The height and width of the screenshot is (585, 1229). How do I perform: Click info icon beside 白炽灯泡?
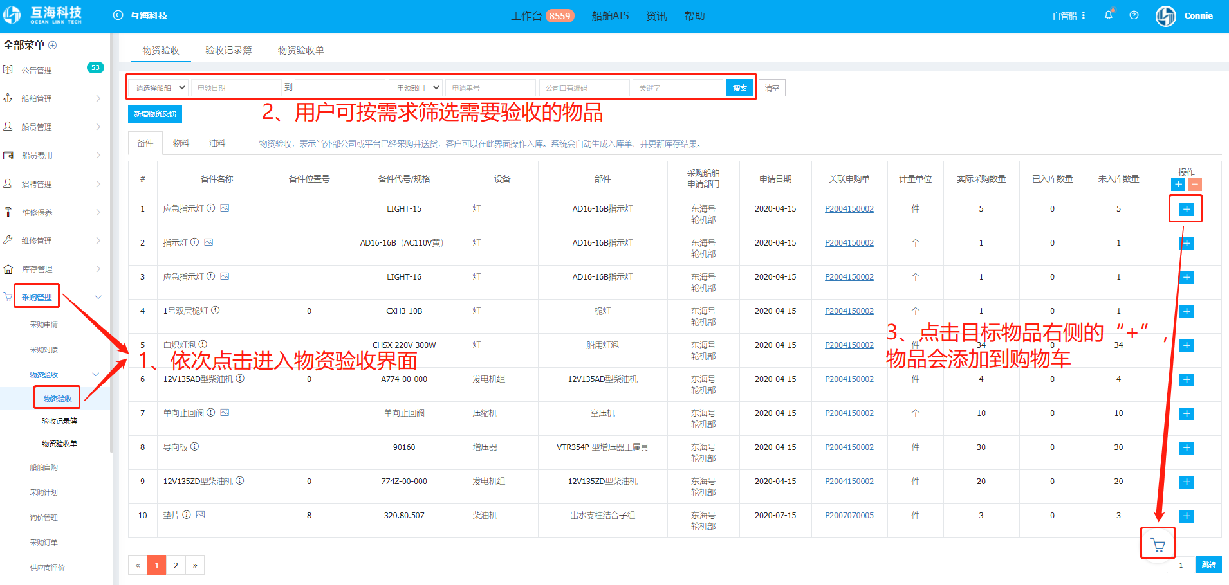coord(203,345)
